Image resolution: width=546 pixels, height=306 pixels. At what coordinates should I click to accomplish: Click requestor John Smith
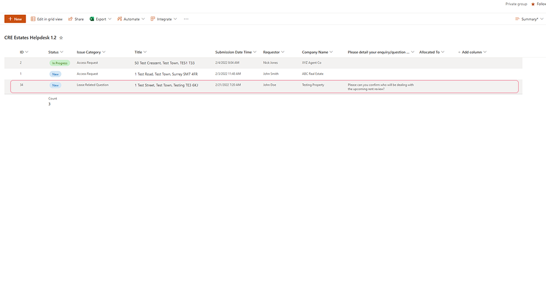271,74
